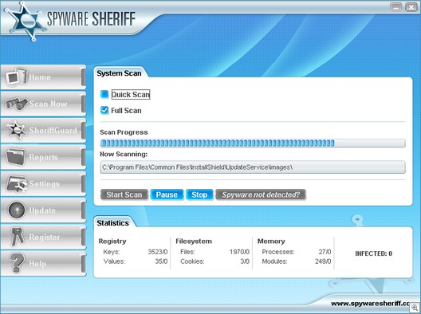
Task: Click the Full Scan label text
Action: tap(126, 111)
